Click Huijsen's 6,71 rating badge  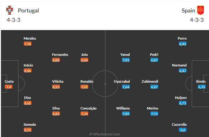183,103
